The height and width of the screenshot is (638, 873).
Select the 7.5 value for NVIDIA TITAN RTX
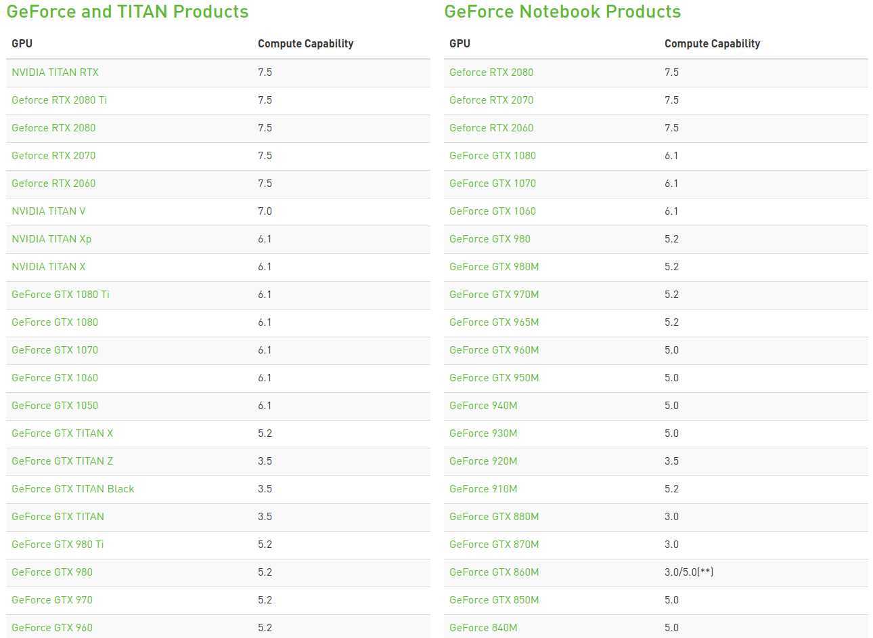pos(265,72)
